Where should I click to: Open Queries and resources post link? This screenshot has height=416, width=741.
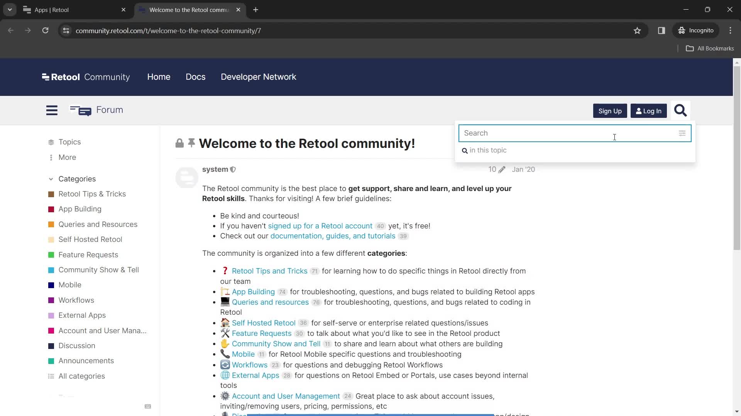click(x=270, y=302)
